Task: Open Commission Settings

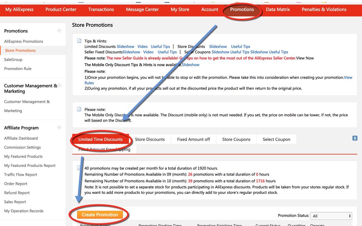Action: (22, 147)
